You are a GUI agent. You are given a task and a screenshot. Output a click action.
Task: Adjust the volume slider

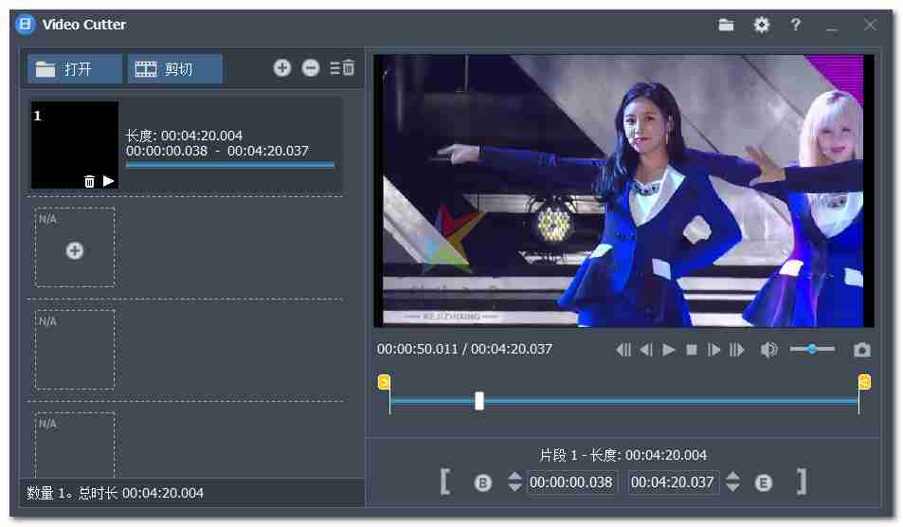point(812,349)
